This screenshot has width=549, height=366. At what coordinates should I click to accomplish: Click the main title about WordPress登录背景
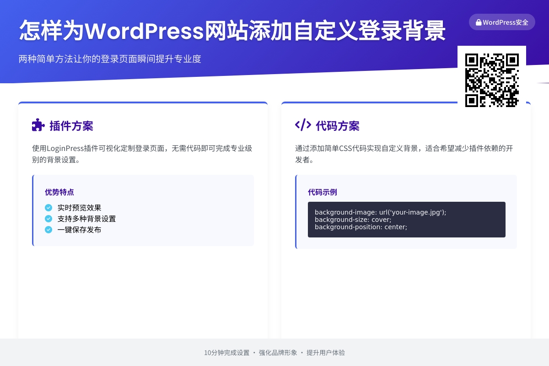(x=232, y=31)
